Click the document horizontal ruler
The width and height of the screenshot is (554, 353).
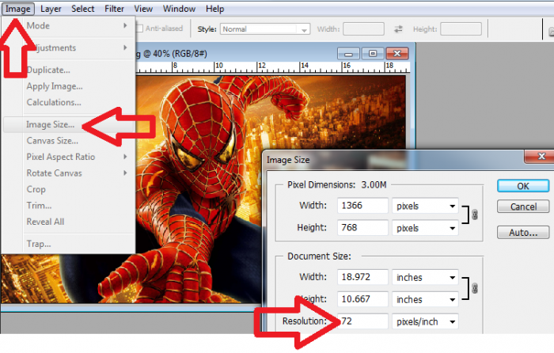pyautogui.click(x=273, y=67)
